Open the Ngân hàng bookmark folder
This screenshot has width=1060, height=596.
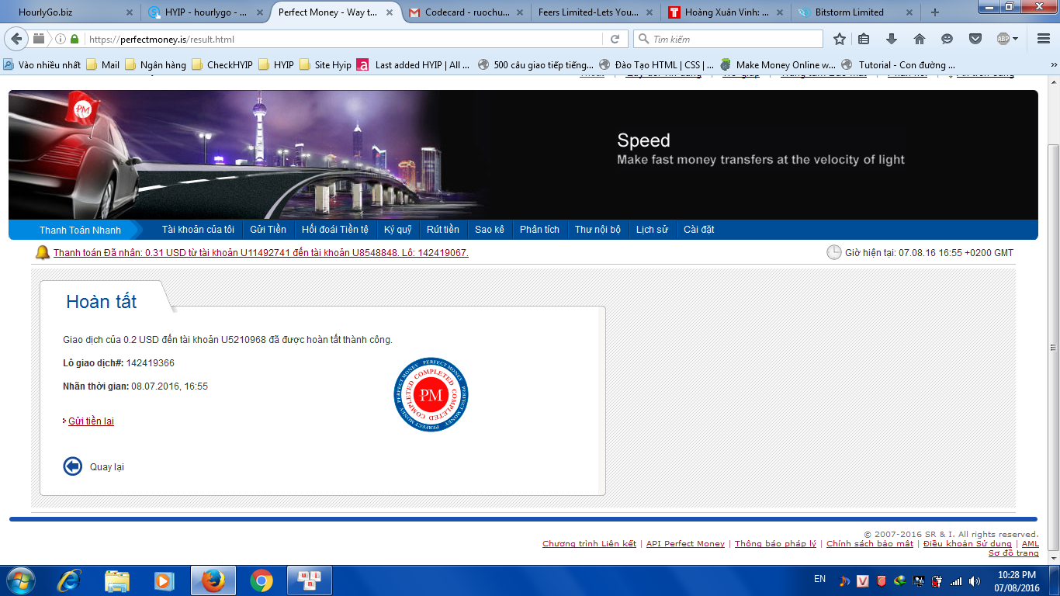156,65
